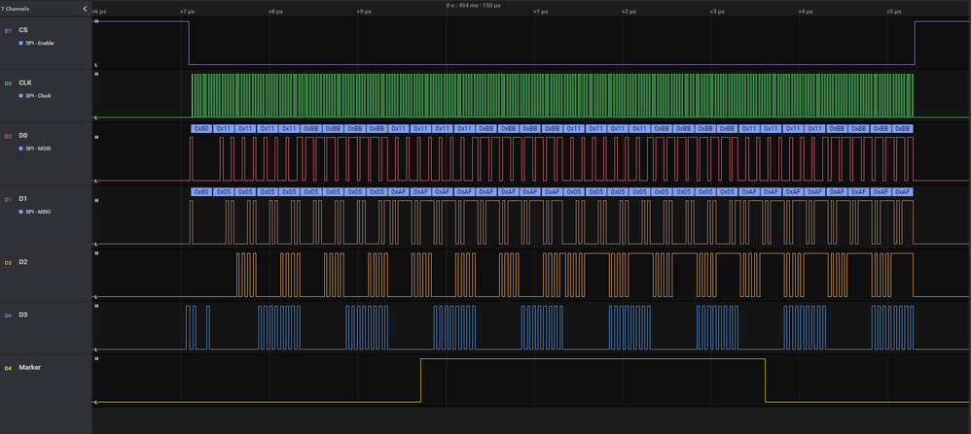The width and height of the screenshot is (971, 434).
Task: Click the green D5 channel index
Action: pos(8,83)
